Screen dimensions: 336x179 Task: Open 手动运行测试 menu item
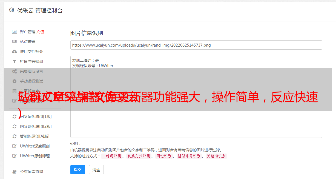click(x=31, y=81)
